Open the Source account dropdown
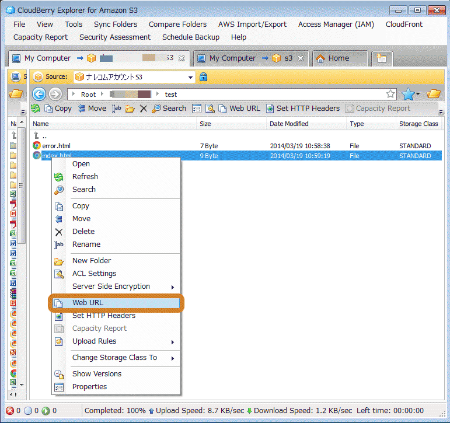Viewport: 450px width, 423px height. pos(190,77)
